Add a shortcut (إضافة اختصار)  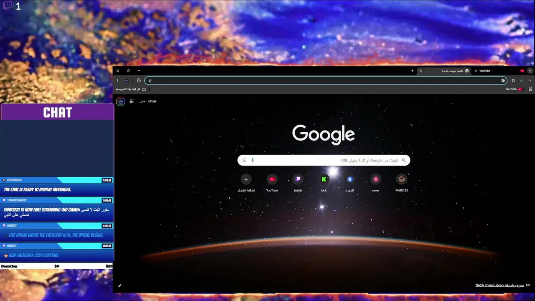pos(246,183)
